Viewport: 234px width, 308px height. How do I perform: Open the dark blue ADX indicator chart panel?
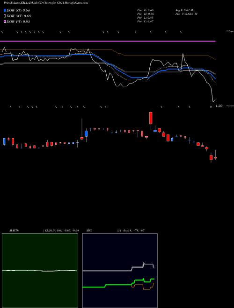(120, 271)
